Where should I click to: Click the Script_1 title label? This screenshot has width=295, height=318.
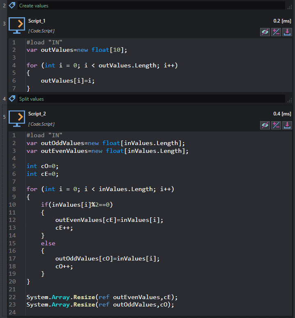[37, 21]
